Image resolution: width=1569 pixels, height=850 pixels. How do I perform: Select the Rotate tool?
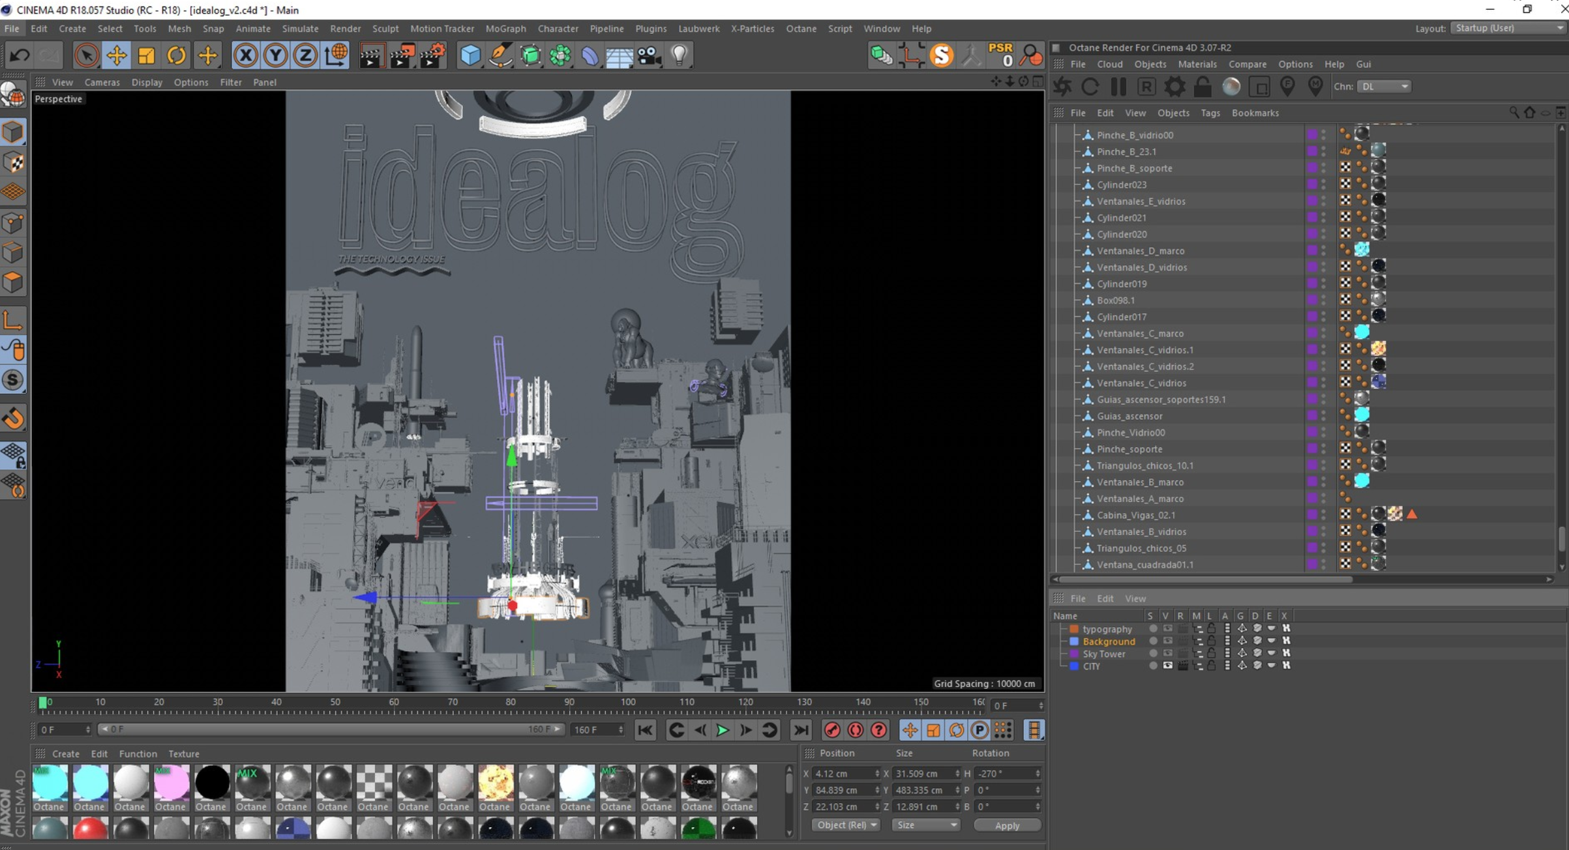tap(176, 55)
